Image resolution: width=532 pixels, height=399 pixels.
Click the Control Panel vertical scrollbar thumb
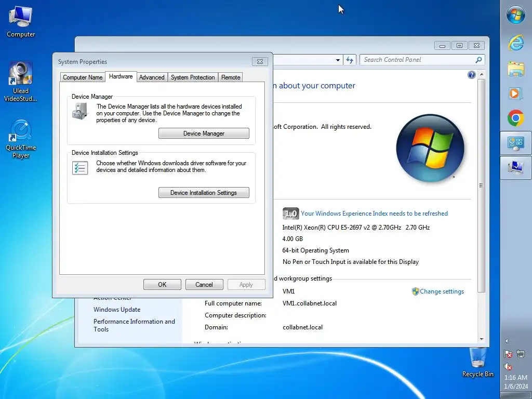(481, 185)
